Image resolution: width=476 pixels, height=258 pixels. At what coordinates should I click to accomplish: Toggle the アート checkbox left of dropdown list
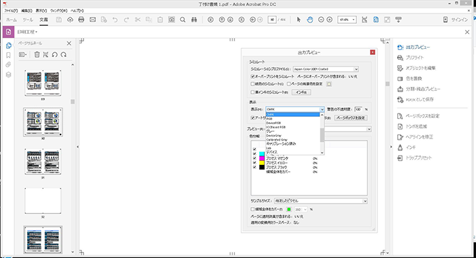(x=252, y=117)
